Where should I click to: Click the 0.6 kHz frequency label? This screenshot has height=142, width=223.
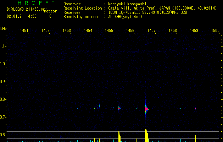coord(3,135)
